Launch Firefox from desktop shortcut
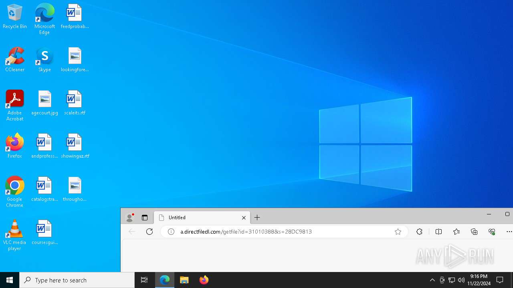513x288 pixels. pos(15,146)
